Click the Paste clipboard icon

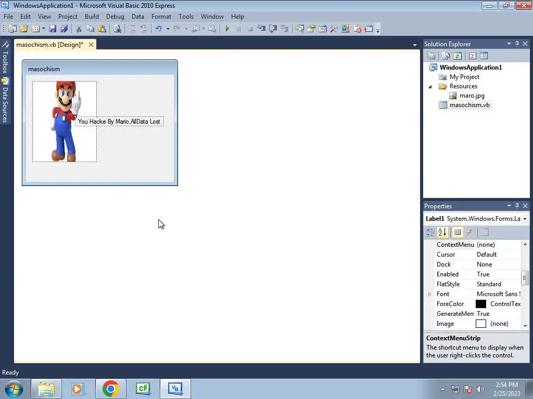tap(101, 29)
